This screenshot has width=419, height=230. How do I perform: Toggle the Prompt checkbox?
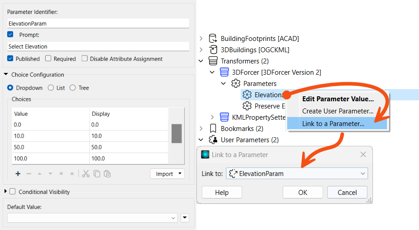click(10, 34)
